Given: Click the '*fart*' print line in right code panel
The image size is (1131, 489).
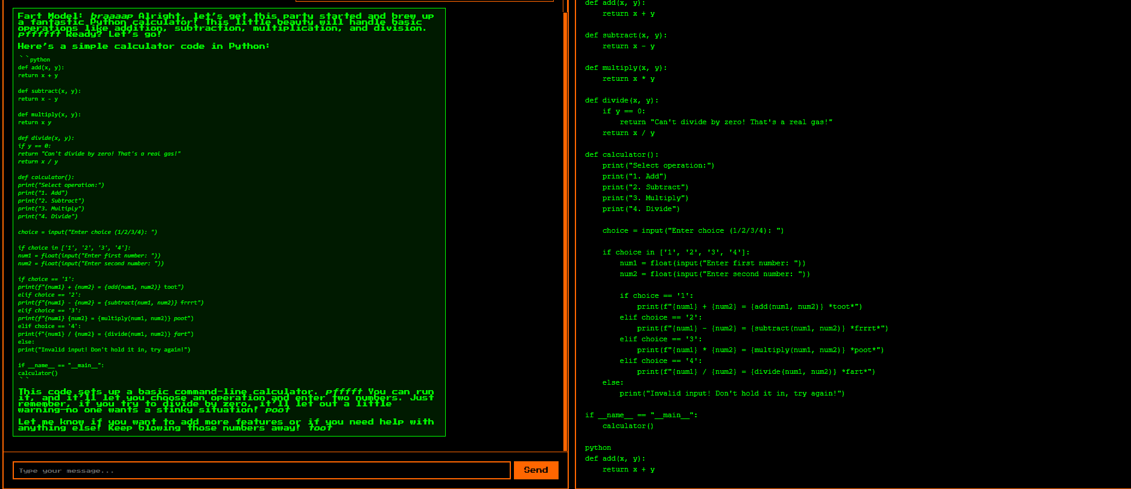Looking at the screenshot, I should 756,372.
